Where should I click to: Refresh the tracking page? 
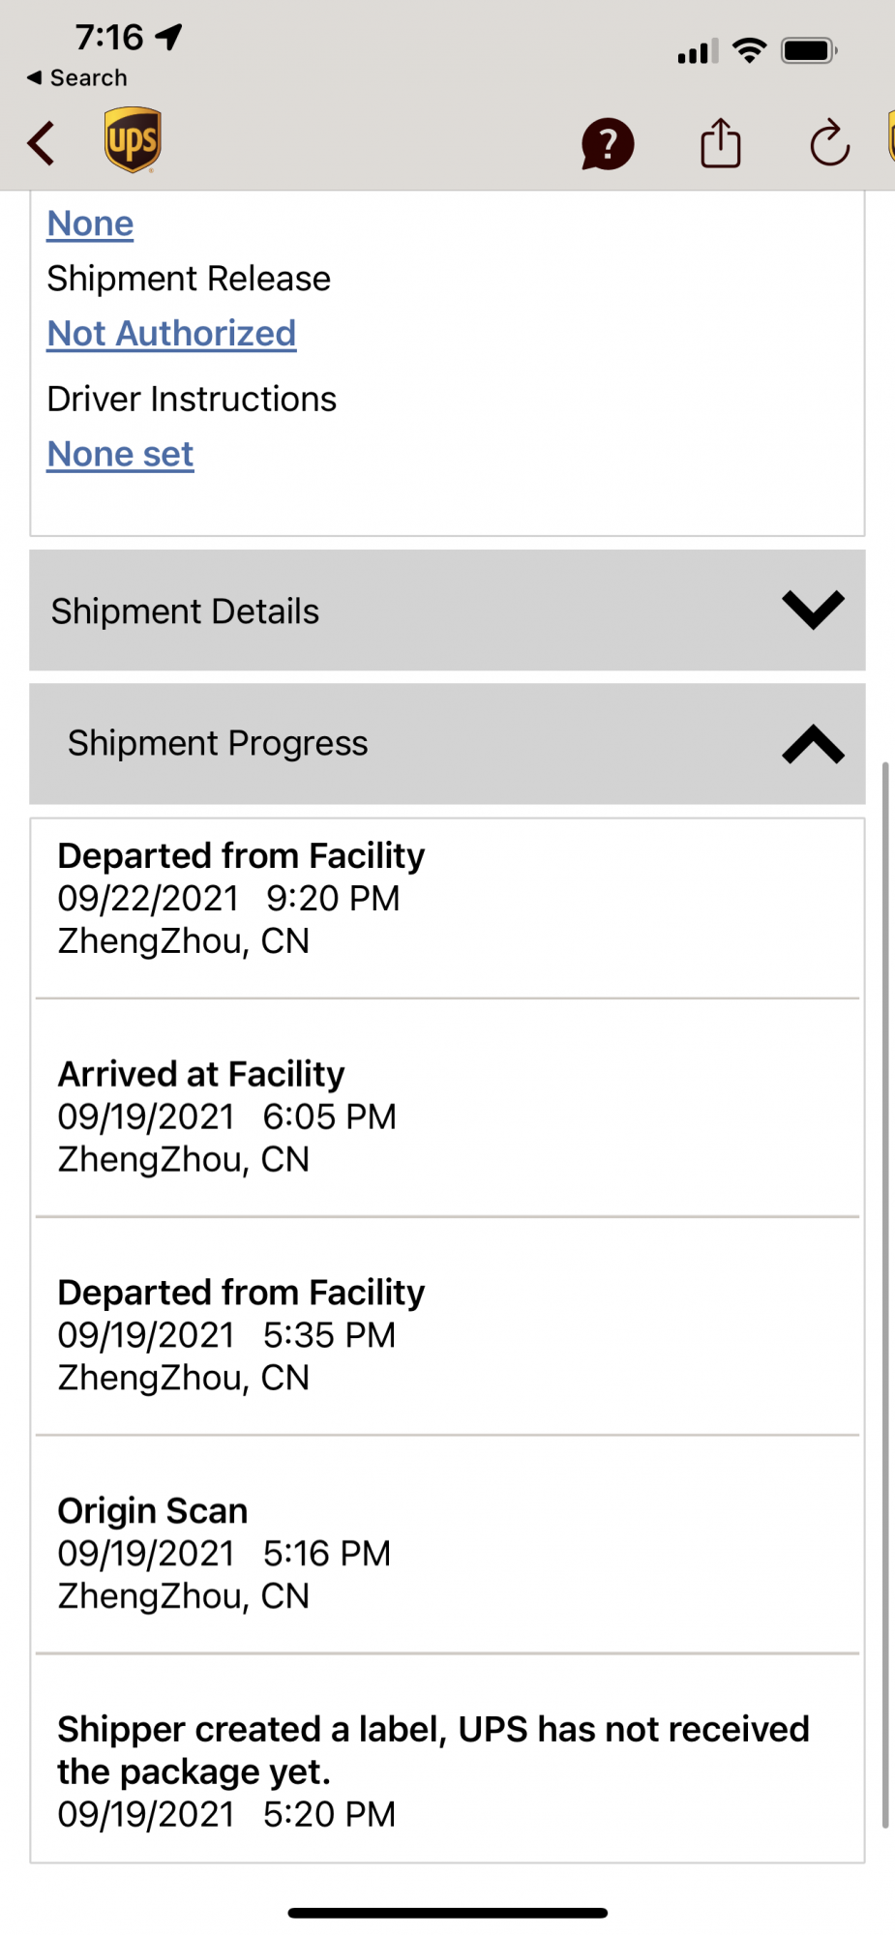pyautogui.click(x=829, y=143)
